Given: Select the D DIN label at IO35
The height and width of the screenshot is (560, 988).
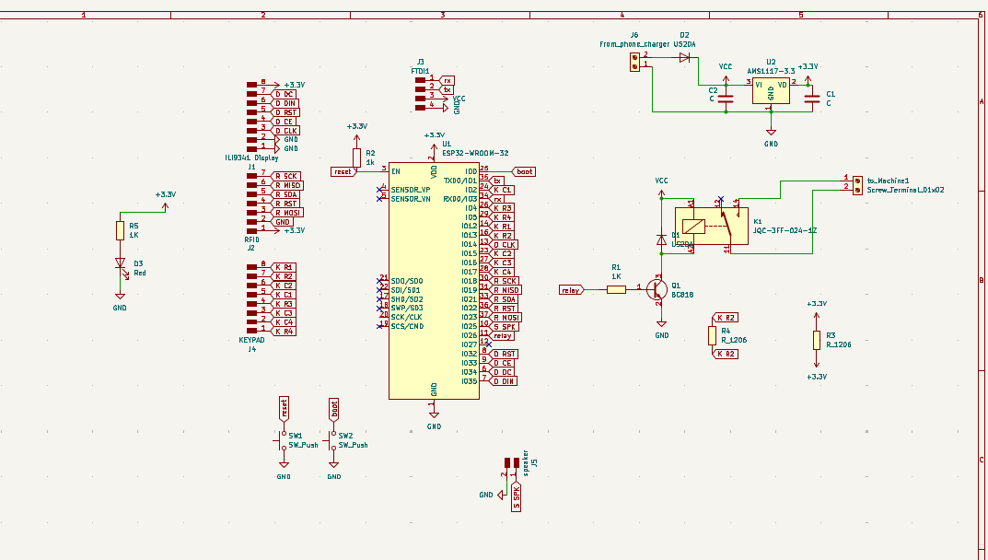Looking at the screenshot, I should [504, 381].
